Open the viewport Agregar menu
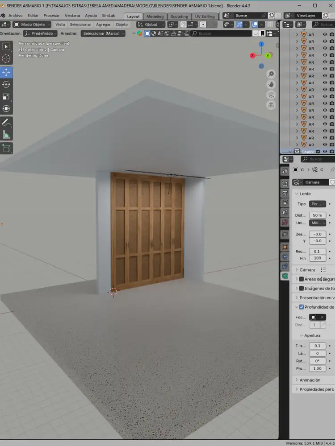335x446 pixels. point(103,25)
